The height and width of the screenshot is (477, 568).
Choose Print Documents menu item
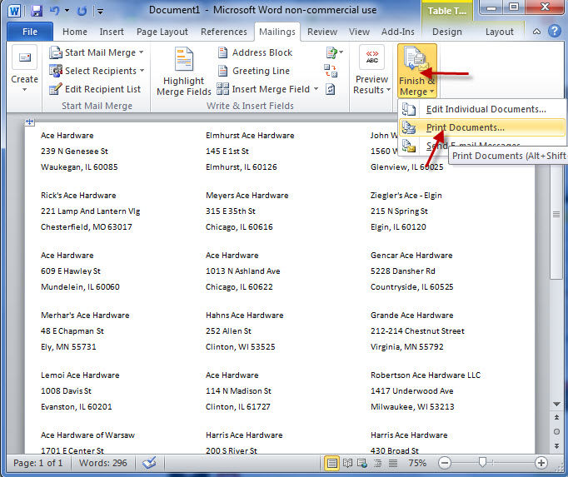pyautogui.click(x=481, y=127)
